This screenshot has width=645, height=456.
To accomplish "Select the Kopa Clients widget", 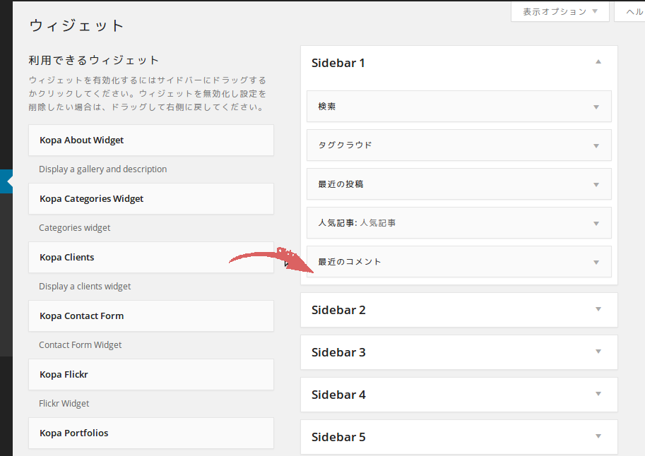I will tap(66, 258).
